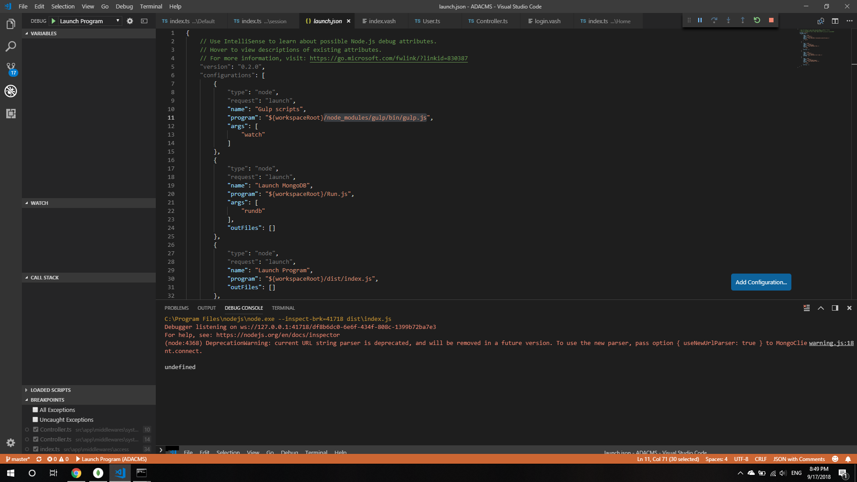Open the Debug menu

click(124, 6)
